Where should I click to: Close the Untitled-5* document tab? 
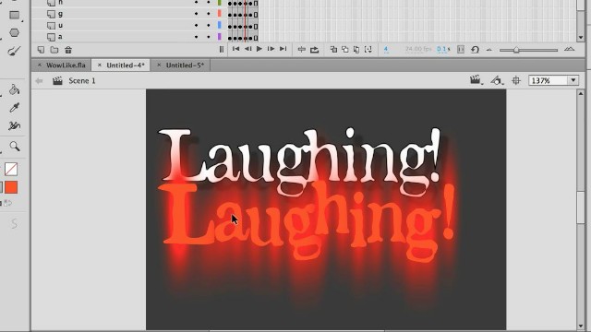pyautogui.click(x=159, y=65)
